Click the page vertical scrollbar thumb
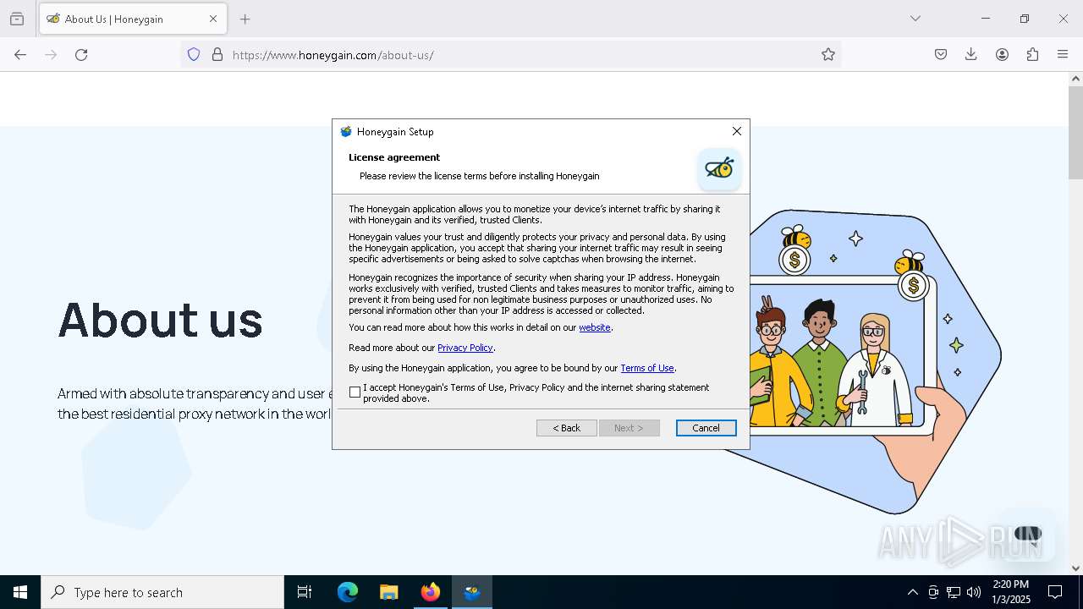1083x609 pixels. pos(1075,133)
